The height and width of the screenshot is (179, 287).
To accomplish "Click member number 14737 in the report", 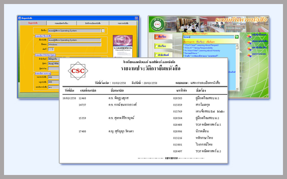I will 83,105.
